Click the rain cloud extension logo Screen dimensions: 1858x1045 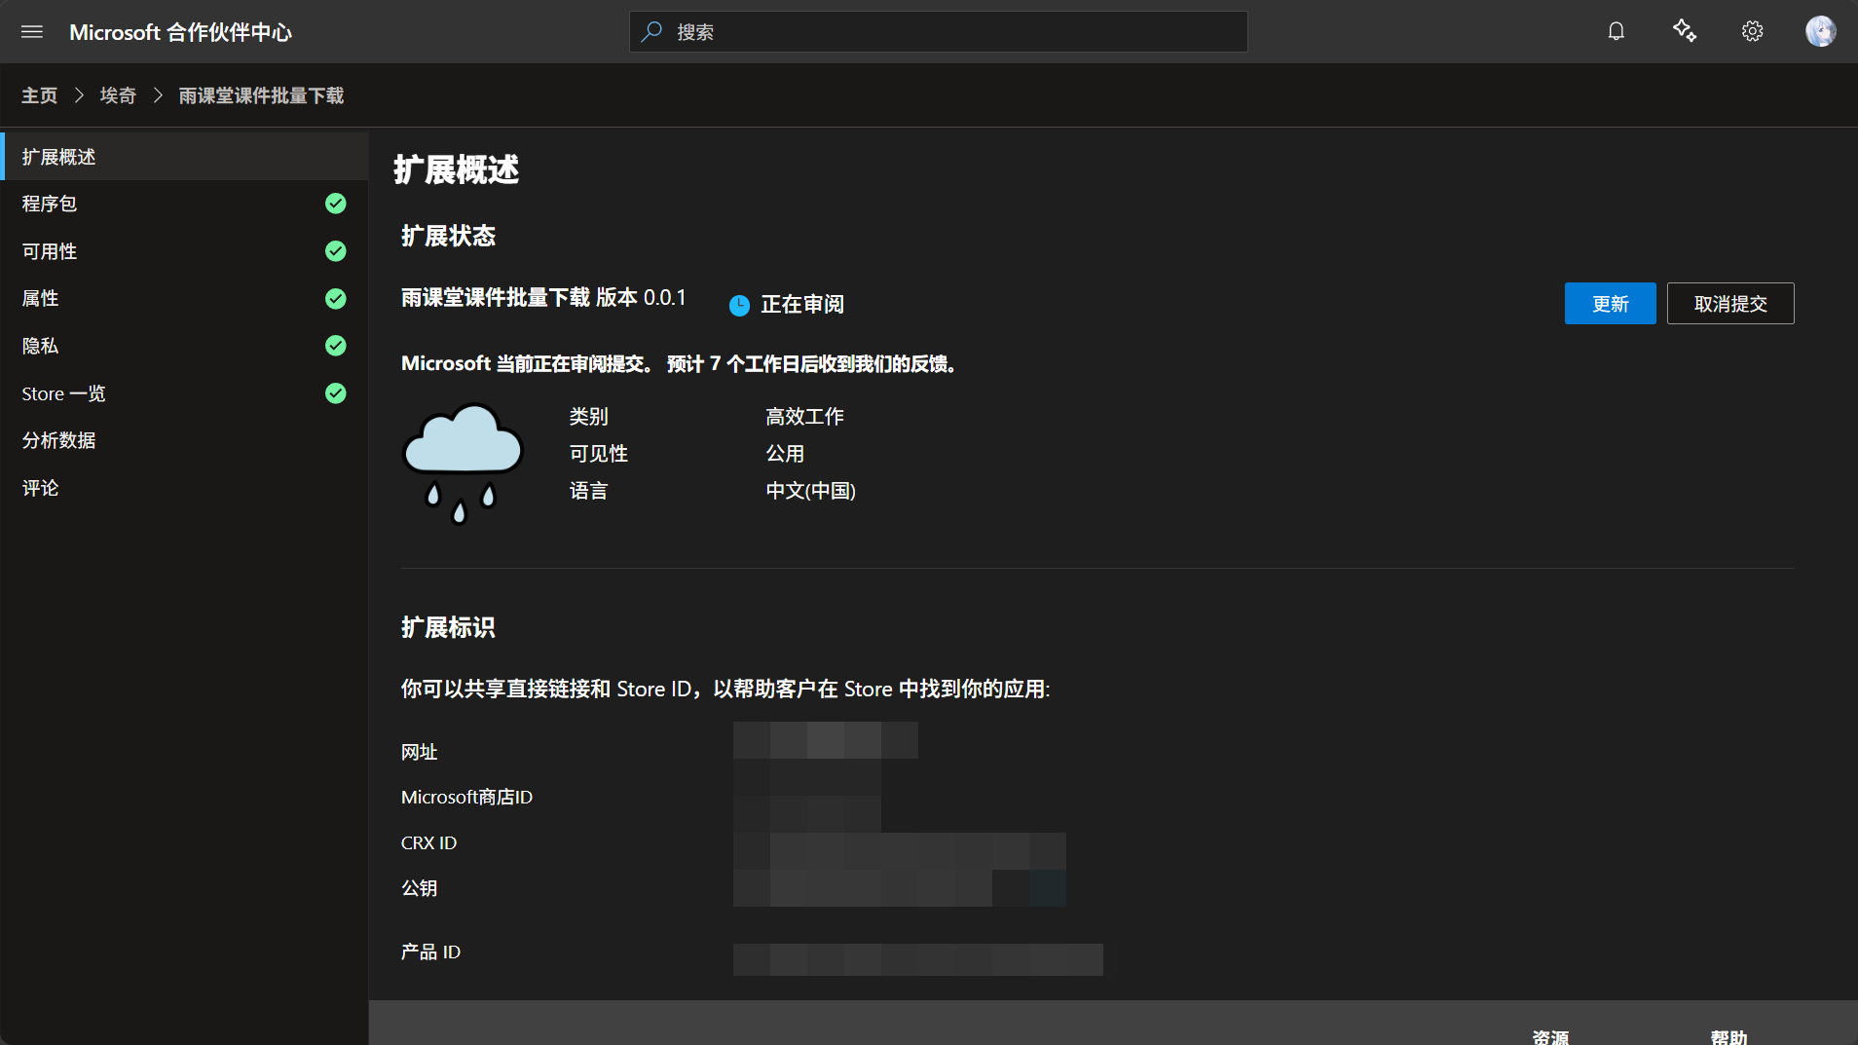tap(463, 464)
